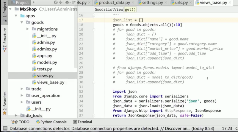Click the Terminal icon in bottom bar
Screen dimensions: 238x132
tap(75, 122)
